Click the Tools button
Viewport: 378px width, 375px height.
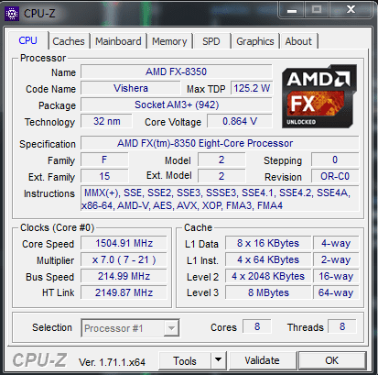(185, 360)
